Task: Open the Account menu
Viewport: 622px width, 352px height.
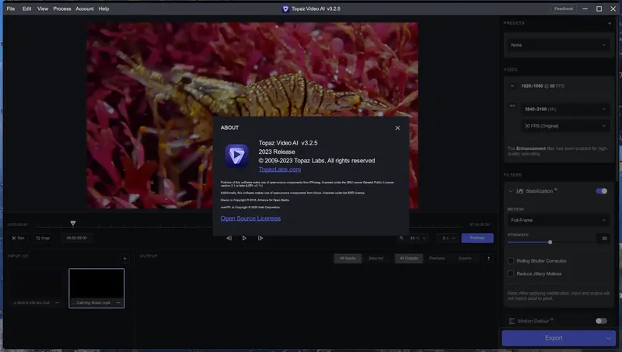Action: (x=85, y=9)
